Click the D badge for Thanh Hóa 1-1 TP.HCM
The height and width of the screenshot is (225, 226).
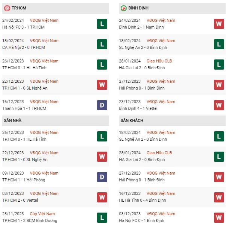pyautogui.click(x=102, y=105)
